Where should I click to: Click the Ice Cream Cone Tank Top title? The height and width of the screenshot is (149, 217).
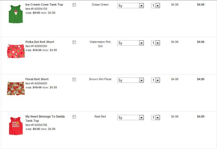coord(44,4)
